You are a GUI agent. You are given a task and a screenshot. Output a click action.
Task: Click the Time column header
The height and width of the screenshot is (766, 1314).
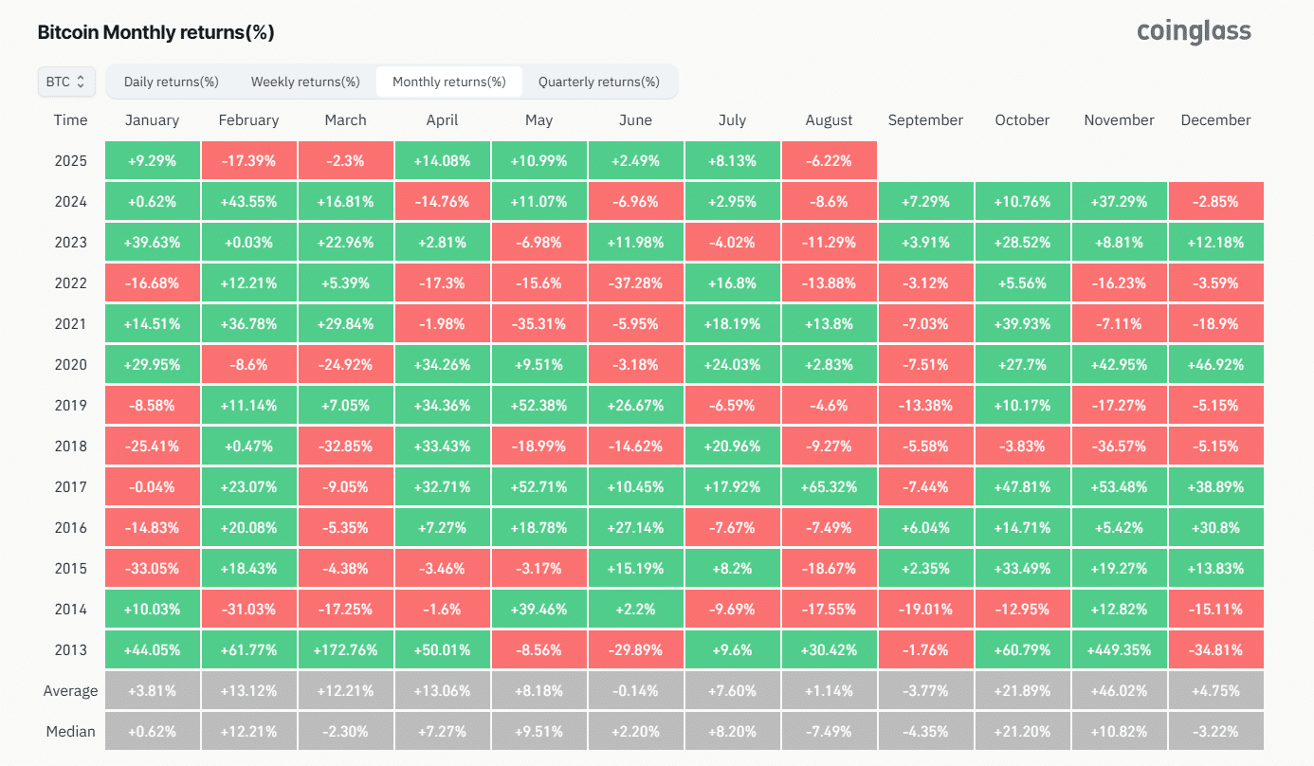pyautogui.click(x=71, y=119)
